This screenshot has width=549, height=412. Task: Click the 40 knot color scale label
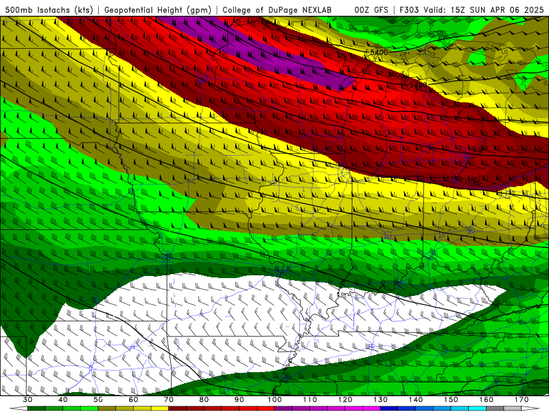point(62,400)
